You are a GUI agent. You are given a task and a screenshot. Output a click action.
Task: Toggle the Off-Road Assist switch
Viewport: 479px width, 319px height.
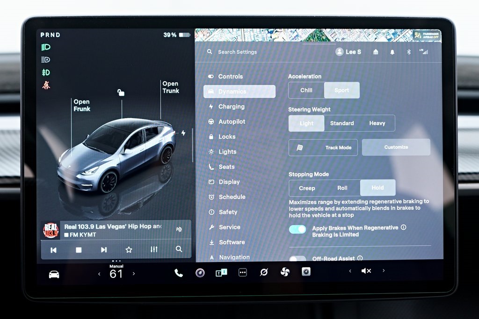298,259
